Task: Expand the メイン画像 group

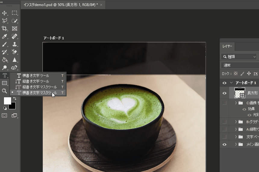Action: click(236, 144)
